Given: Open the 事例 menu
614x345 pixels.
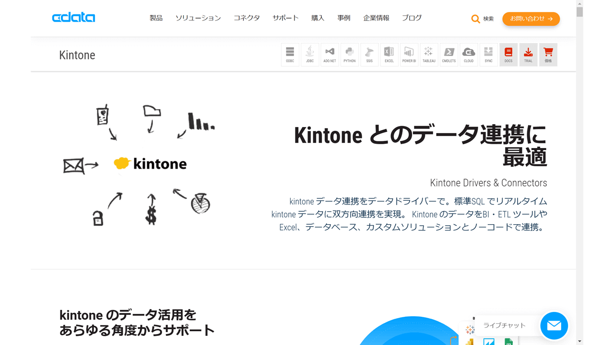Looking at the screenshot, I should (343, 18).
